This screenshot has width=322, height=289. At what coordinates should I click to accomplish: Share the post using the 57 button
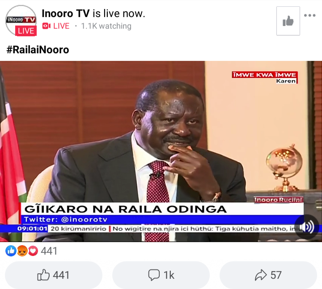[268, 275]
